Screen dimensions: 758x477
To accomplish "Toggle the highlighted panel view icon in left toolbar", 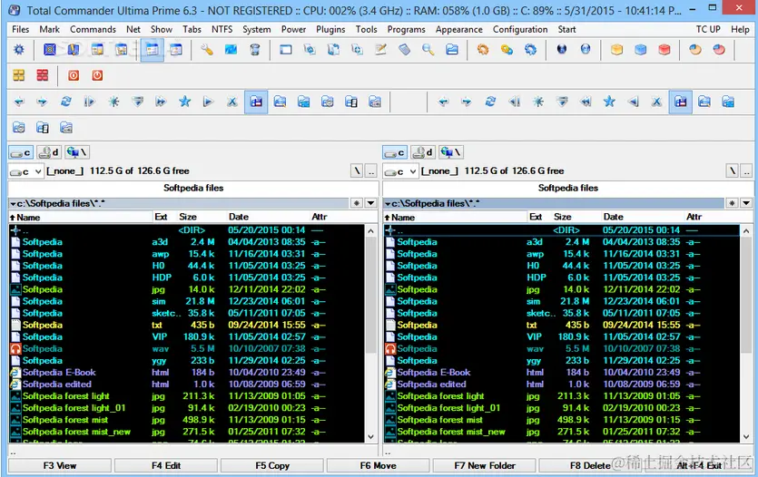I will [x=256, y=102].
